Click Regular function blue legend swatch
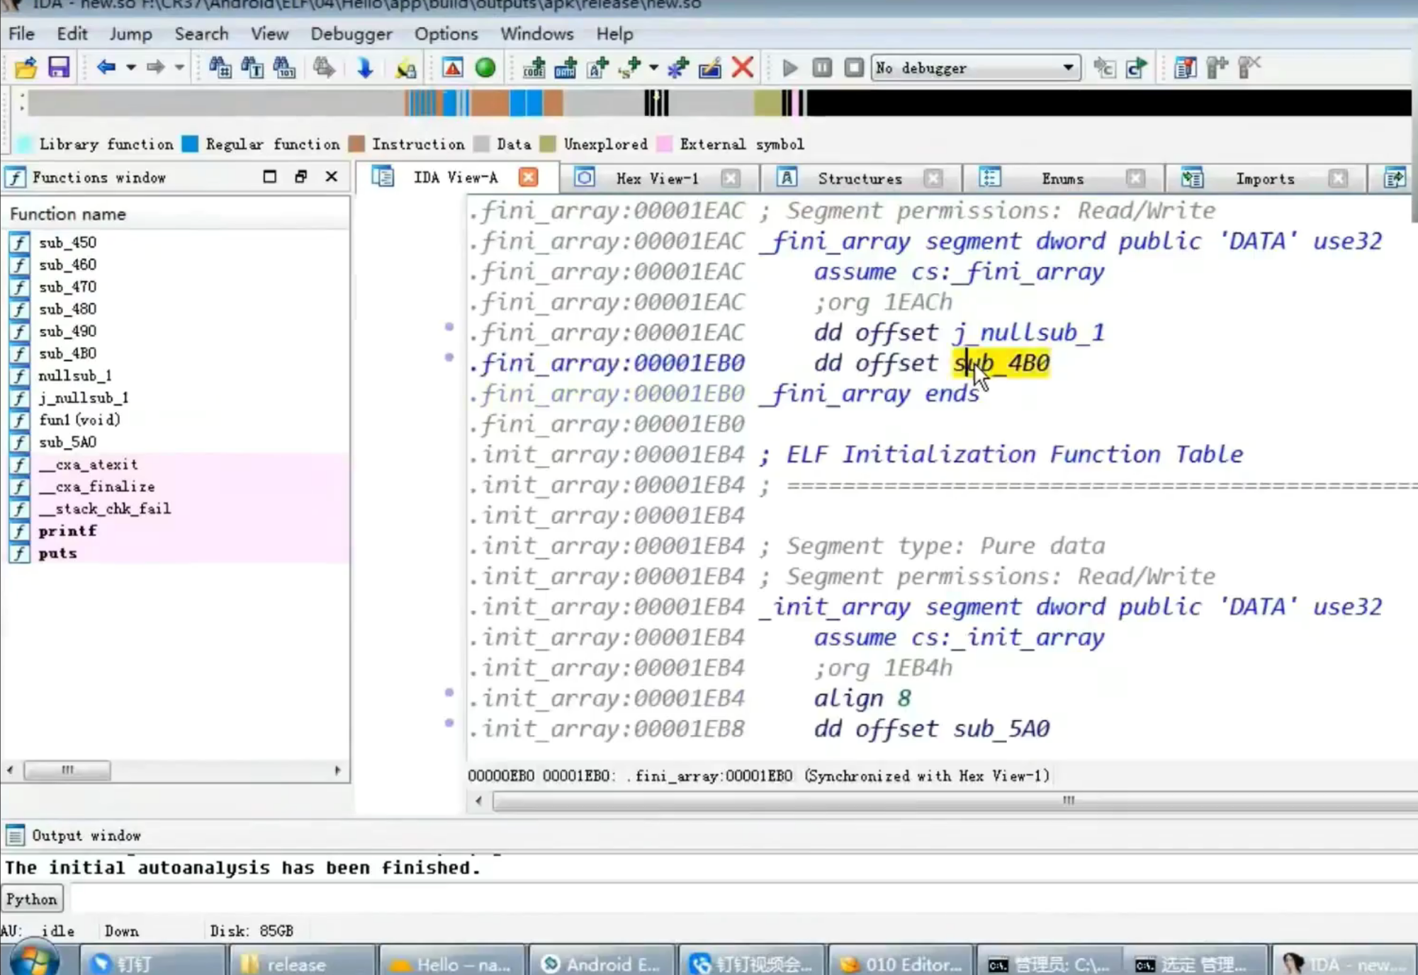 click(x=190, y=144)
